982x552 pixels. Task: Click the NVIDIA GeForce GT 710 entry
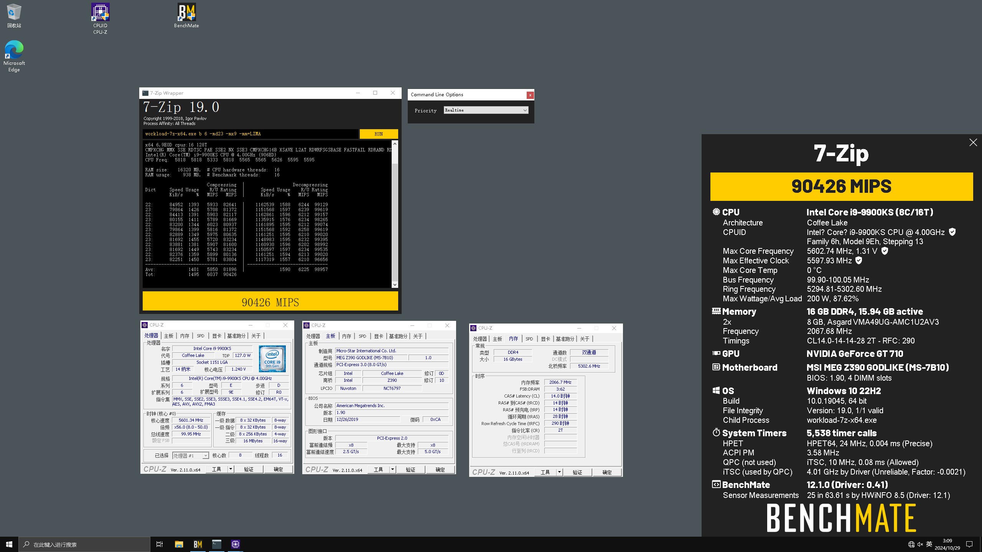[855, 353]
